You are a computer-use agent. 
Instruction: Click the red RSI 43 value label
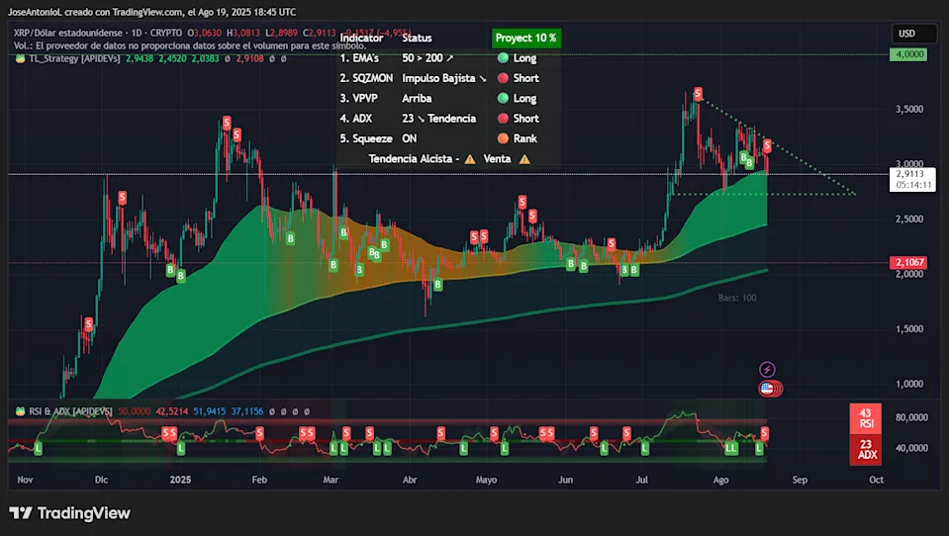(866, 418)
